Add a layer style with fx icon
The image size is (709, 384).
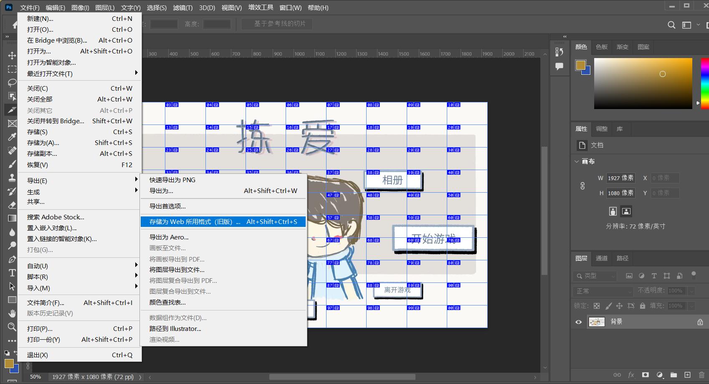[x=631, y=375]
